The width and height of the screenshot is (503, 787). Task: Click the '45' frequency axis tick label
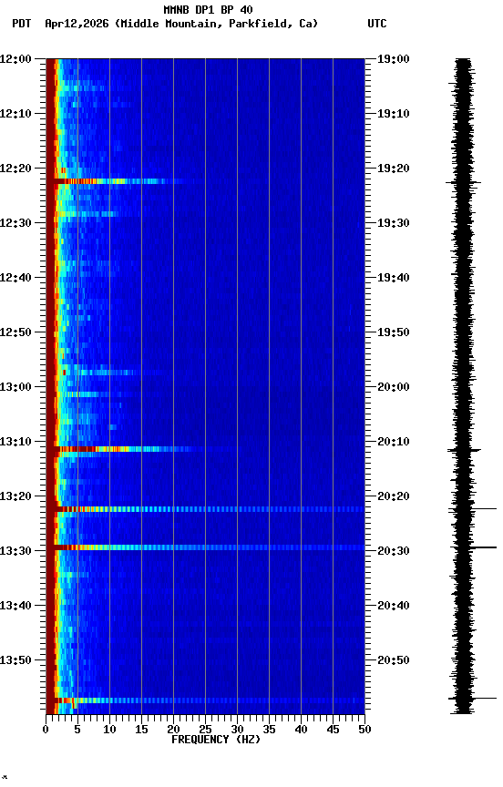tap(333, 731)
